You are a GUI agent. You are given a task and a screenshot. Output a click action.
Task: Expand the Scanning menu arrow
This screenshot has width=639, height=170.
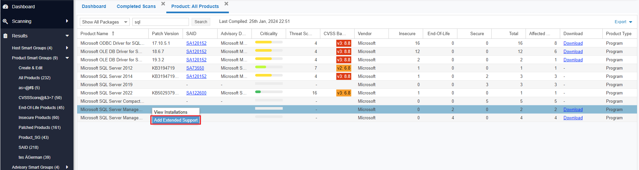[67, 21]
